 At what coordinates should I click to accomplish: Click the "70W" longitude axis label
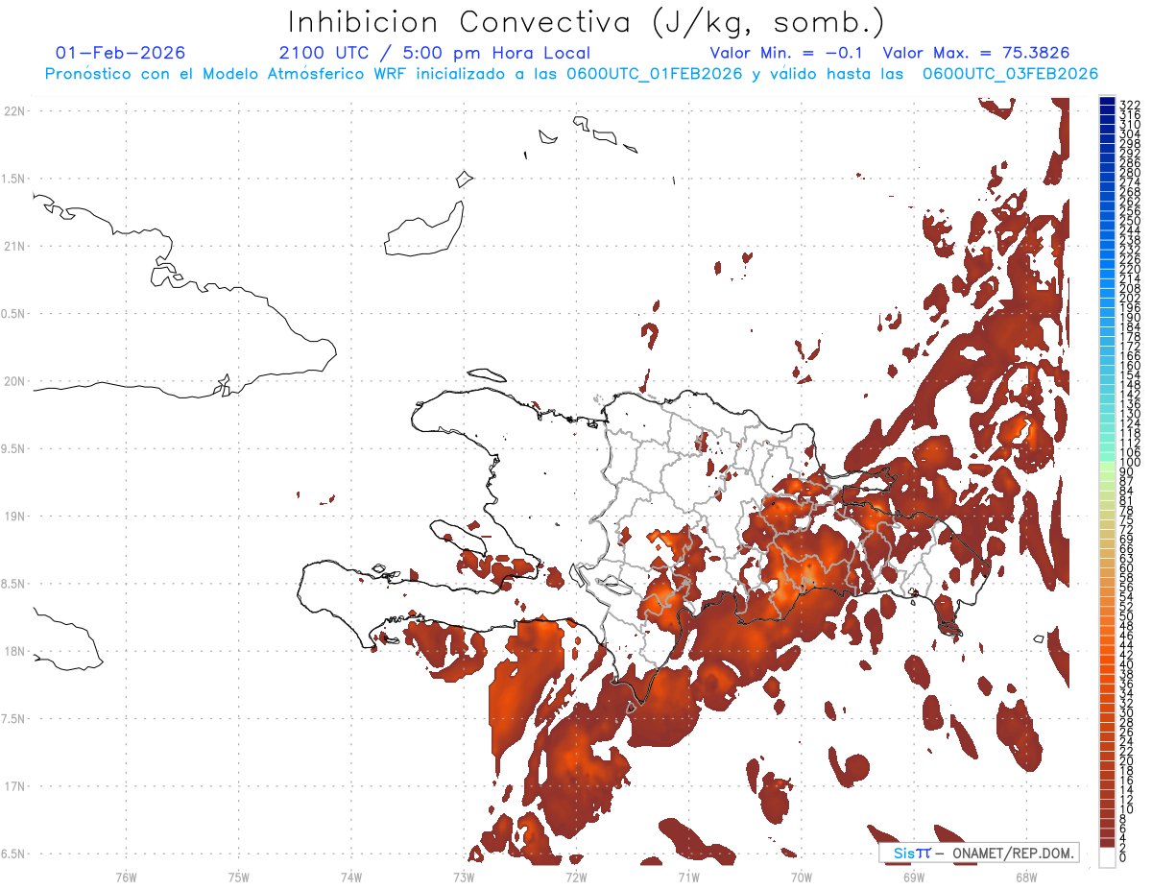[801, 877]
